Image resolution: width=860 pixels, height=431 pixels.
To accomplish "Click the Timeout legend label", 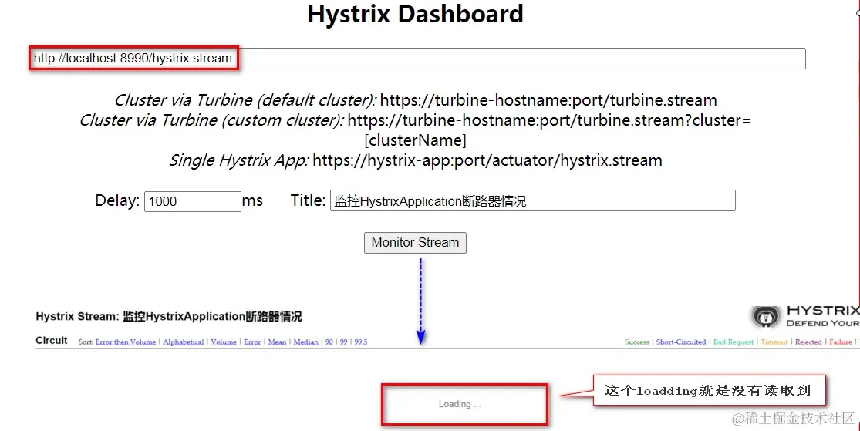I will pyautogui.click(x=774, y=342).
